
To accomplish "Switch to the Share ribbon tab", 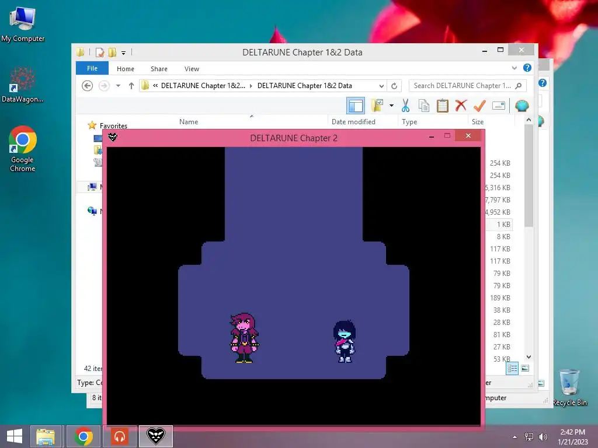I will coord(159,69).
